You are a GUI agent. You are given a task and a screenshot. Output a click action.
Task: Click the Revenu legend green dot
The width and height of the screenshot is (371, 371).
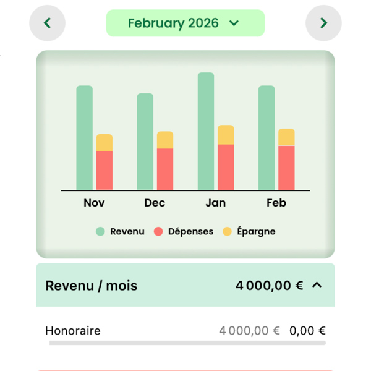[x=100, y=232]
